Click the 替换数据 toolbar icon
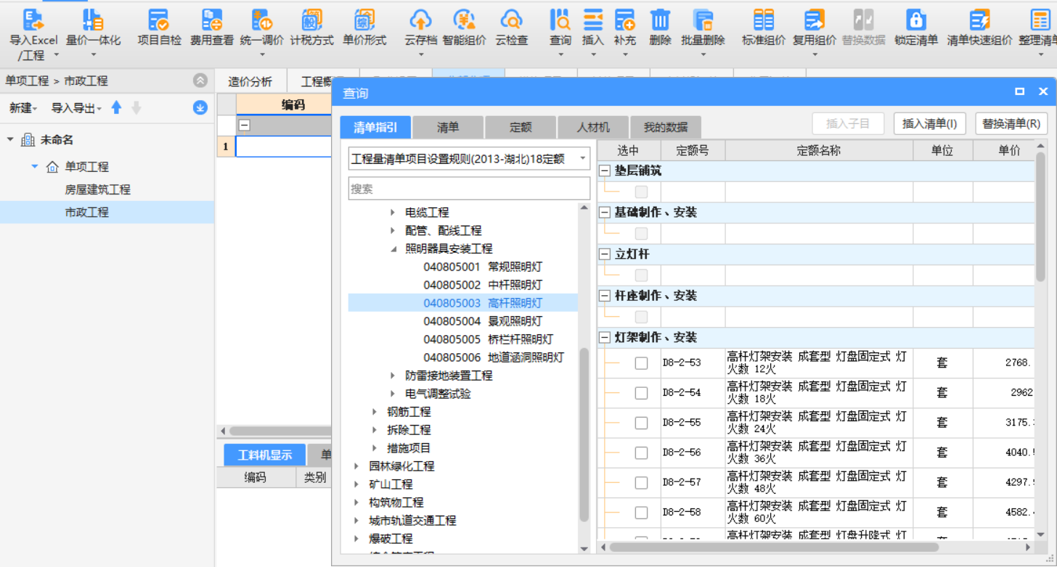The height and width of the screenshot is (567, 1057). coord(864,20)
